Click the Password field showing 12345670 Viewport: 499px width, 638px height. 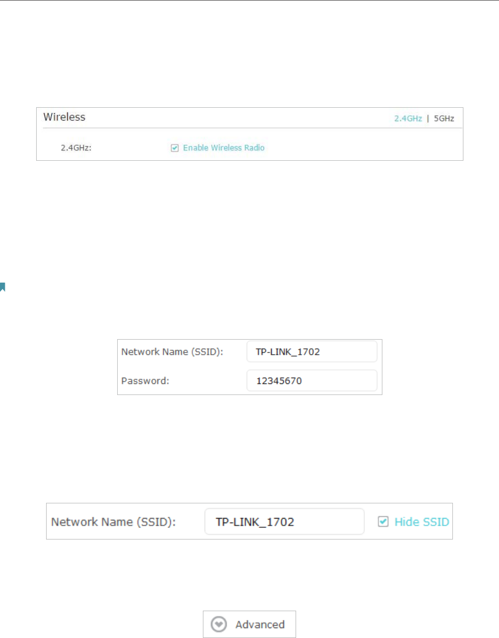(x=312, y=380)
